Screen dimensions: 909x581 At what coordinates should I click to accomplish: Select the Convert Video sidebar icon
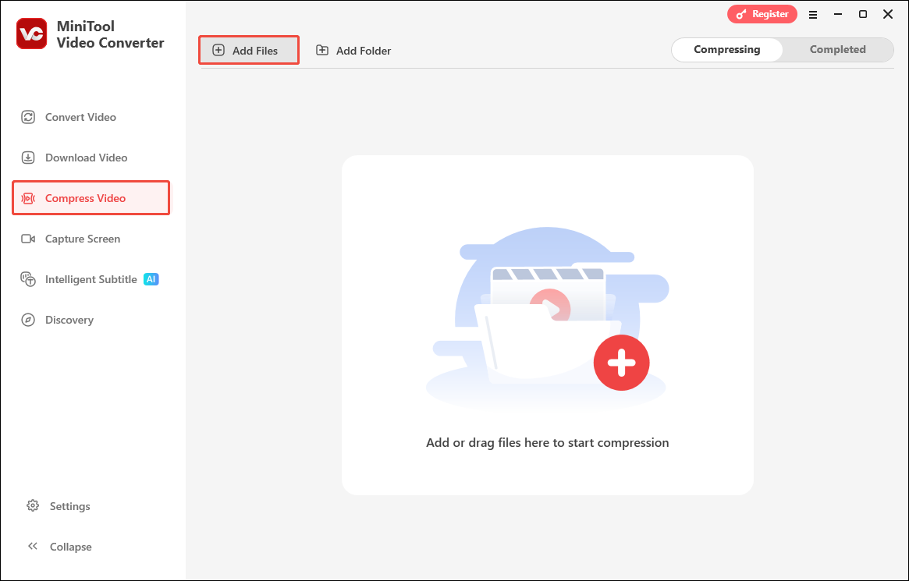(28, 117)
